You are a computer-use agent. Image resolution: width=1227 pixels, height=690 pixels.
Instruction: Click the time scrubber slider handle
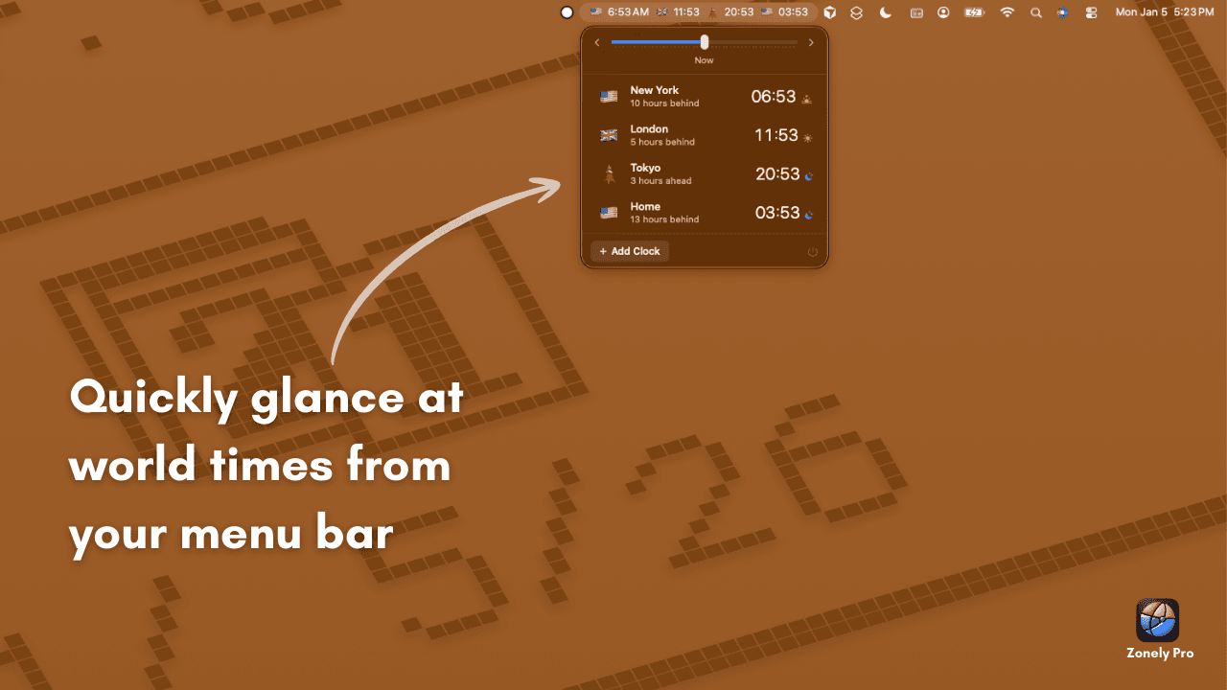coord(705,42)
